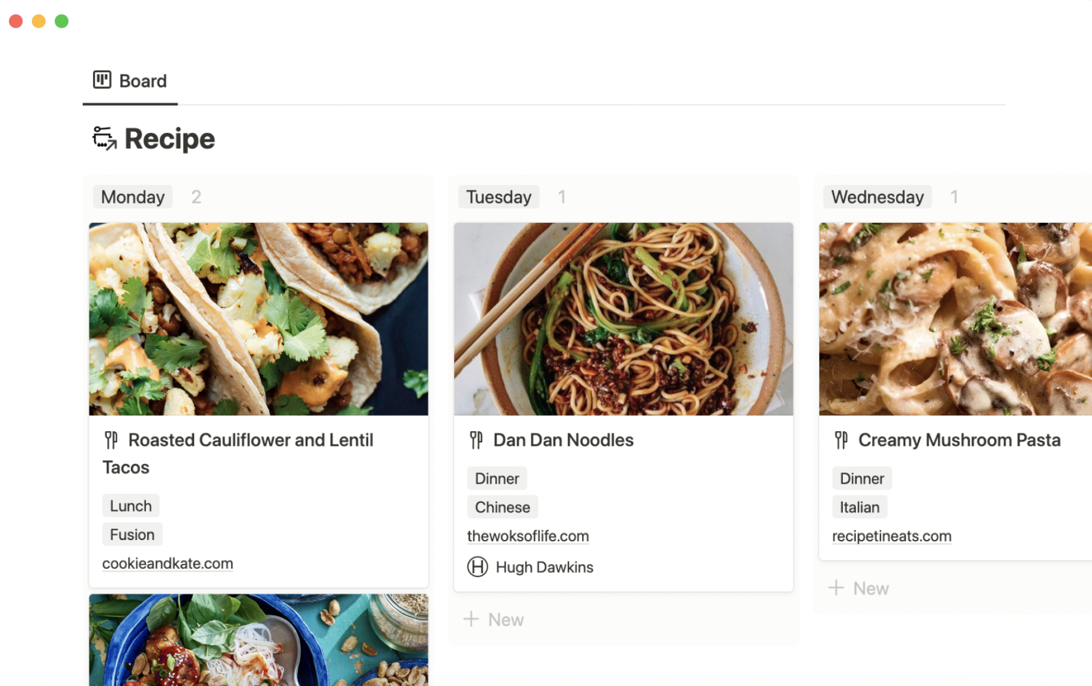1092x686 pixels.
Task: Open the recipetineats.com link
Action: 891,536
